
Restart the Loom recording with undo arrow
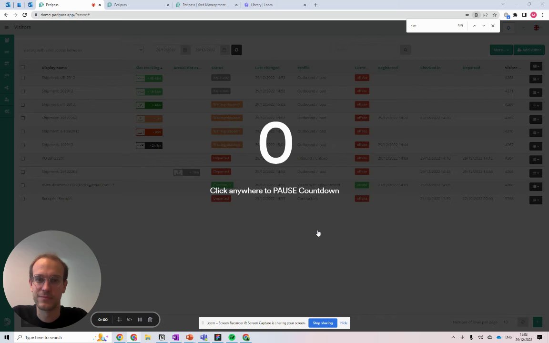point(130,320)
